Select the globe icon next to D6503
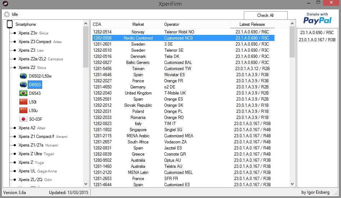Image resolution: width=341 pixels, height=198 pixels. coord(23,84)
